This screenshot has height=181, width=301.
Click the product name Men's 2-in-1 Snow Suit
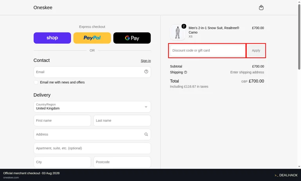tap(214, 30)
